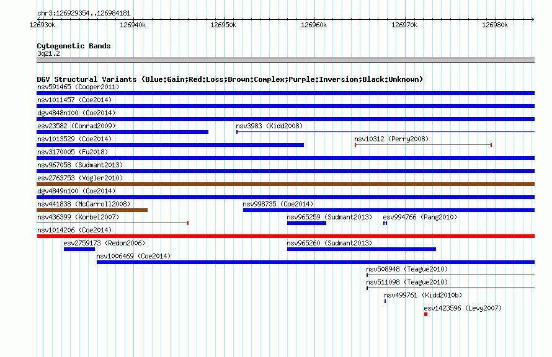Click the esv2763753 (Vogler2010) brown complex bar
The image size is (552, 357).
click(x=285, y=184)
